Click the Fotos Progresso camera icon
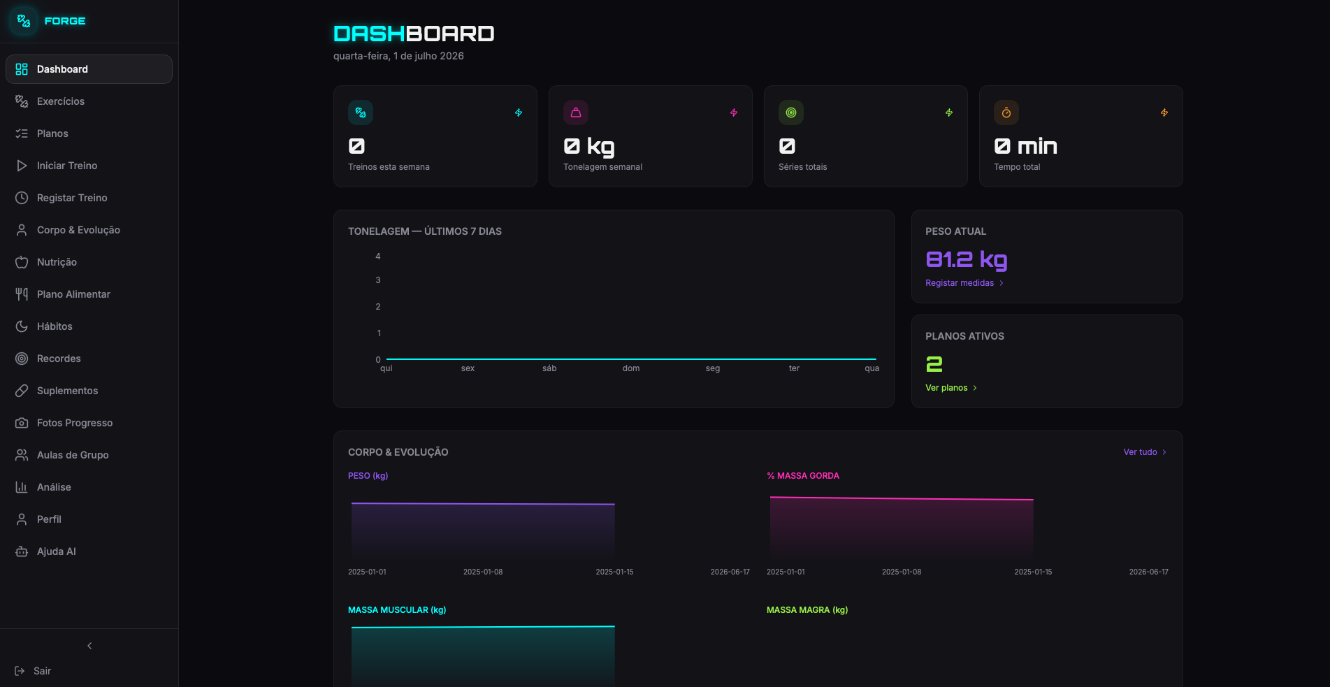 point(22,423)
